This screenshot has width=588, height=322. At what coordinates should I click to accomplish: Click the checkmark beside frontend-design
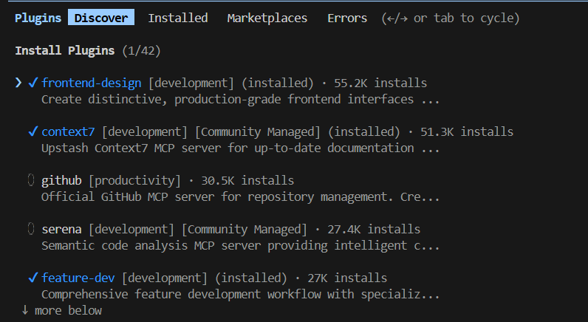point(33,83)
